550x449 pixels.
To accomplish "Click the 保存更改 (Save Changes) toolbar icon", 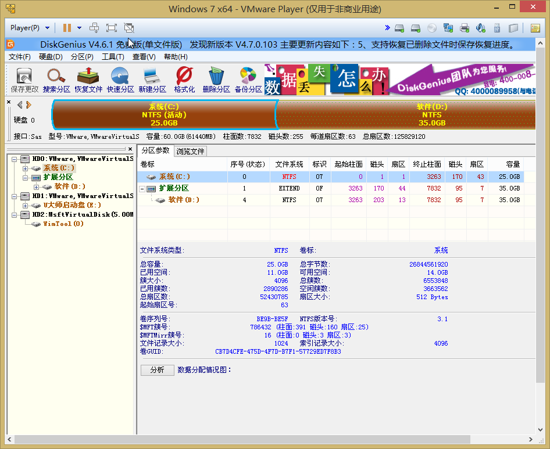I will 24,80.
